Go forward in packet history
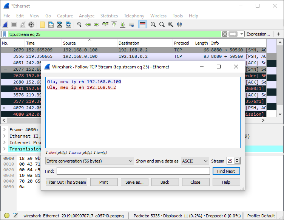284x220 pixels. pos(97,25)
